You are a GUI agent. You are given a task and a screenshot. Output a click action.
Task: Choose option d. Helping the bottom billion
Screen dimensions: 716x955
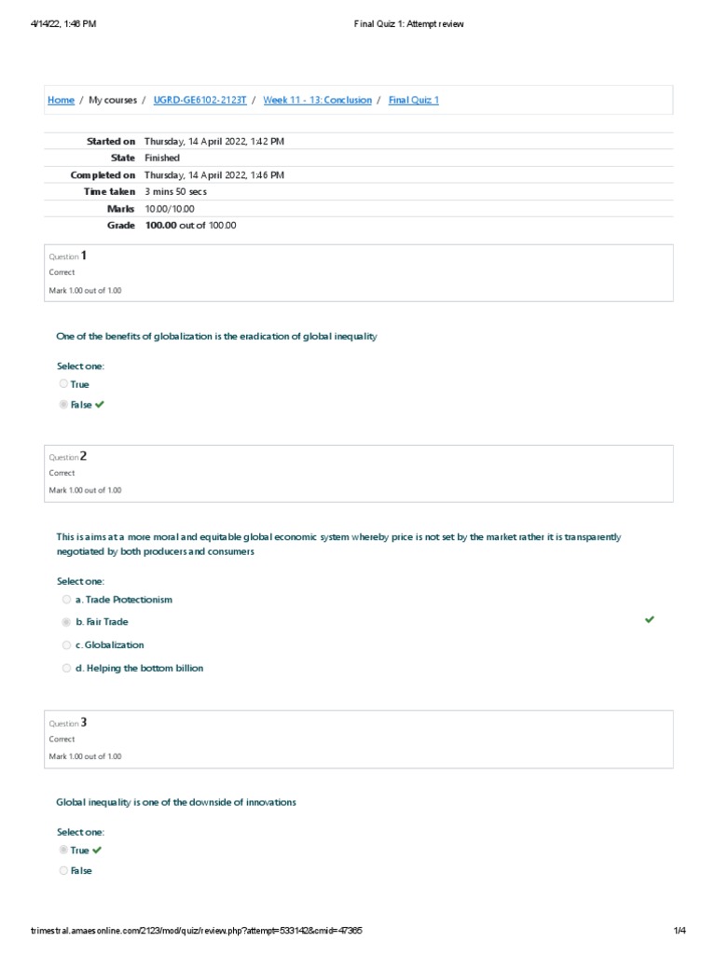(x=66, y=668)
